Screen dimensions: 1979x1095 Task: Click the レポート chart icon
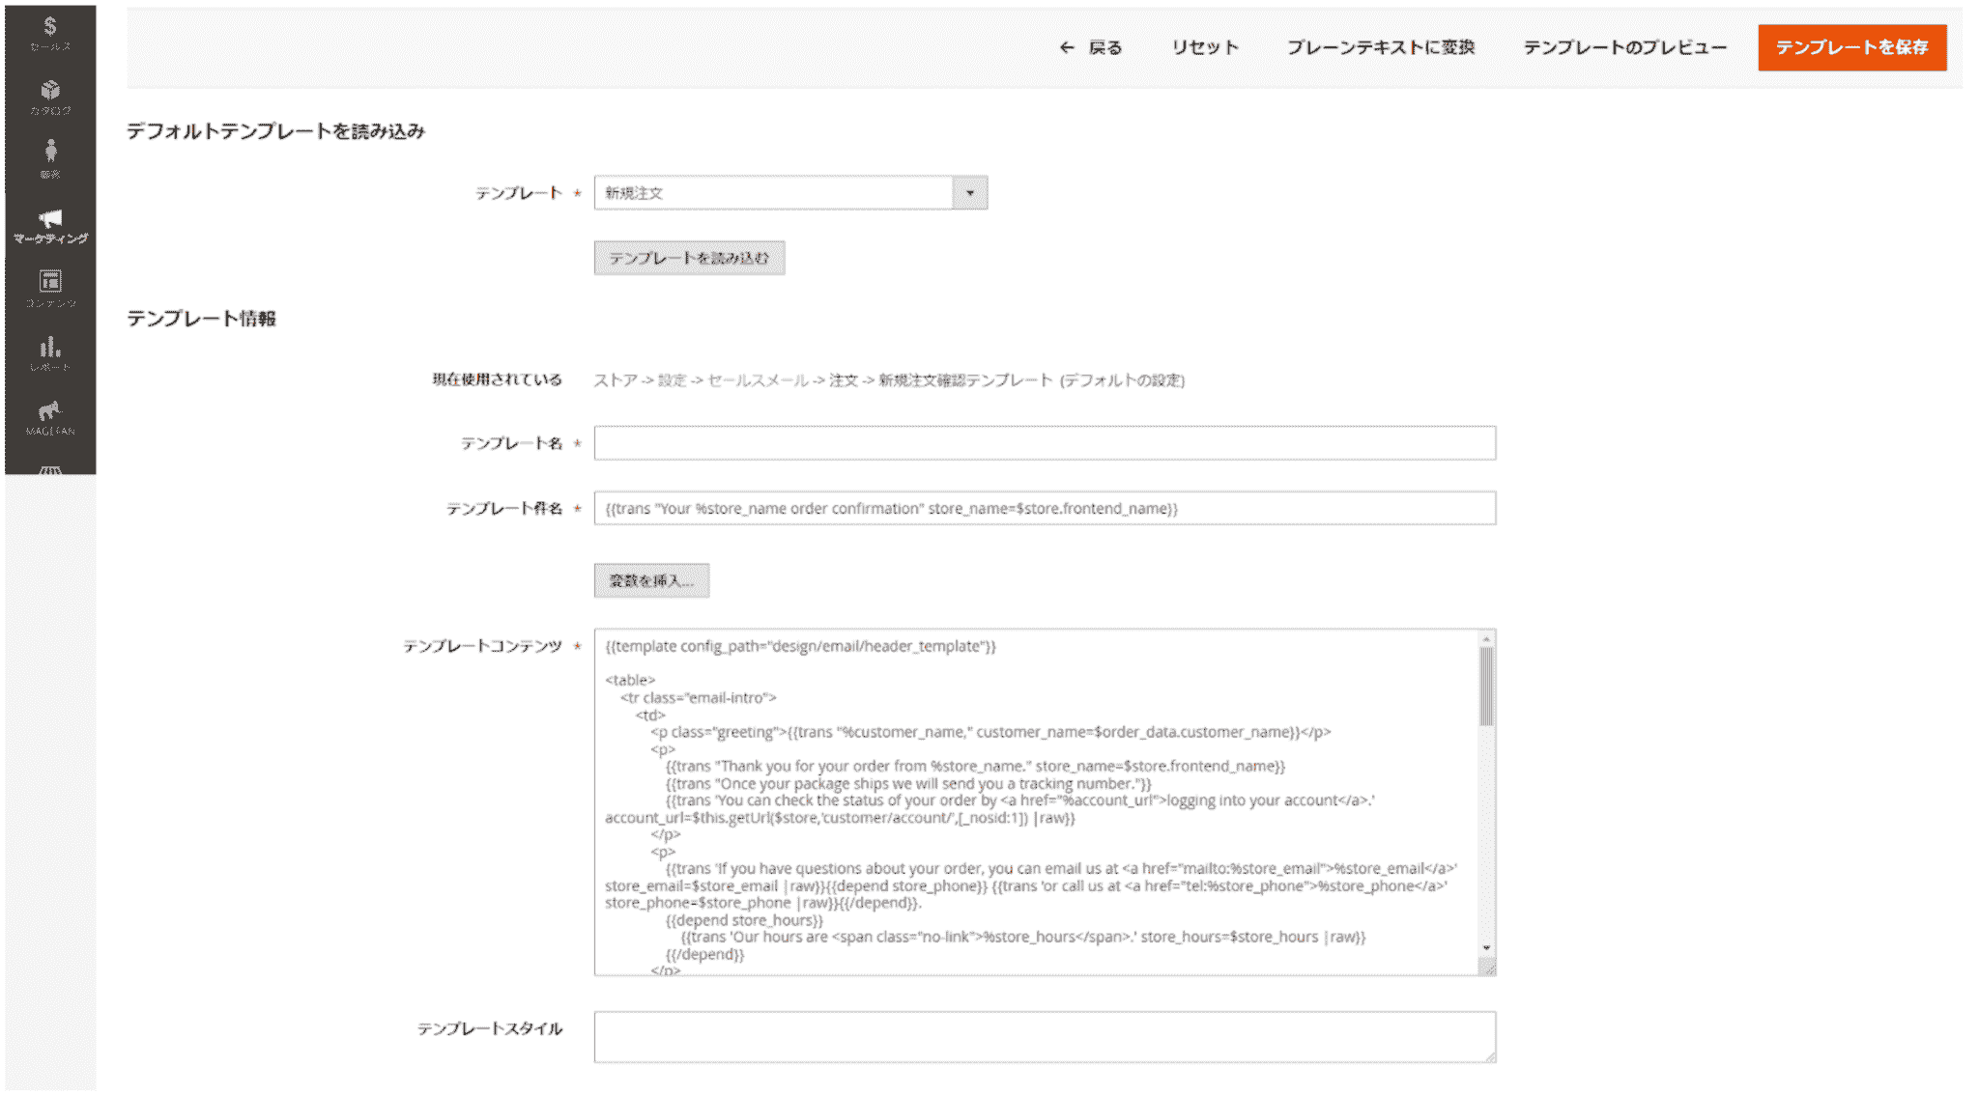pos(51,351)
